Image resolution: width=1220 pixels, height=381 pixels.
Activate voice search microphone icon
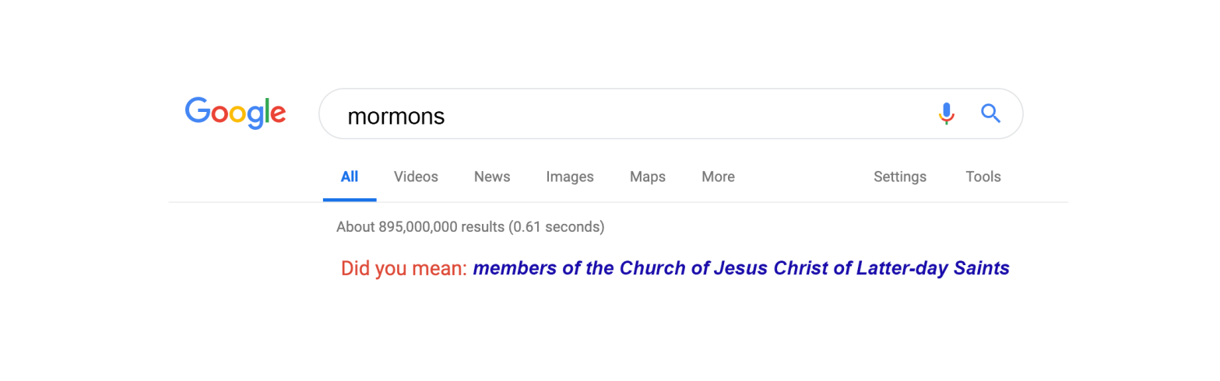coord(946,114)
